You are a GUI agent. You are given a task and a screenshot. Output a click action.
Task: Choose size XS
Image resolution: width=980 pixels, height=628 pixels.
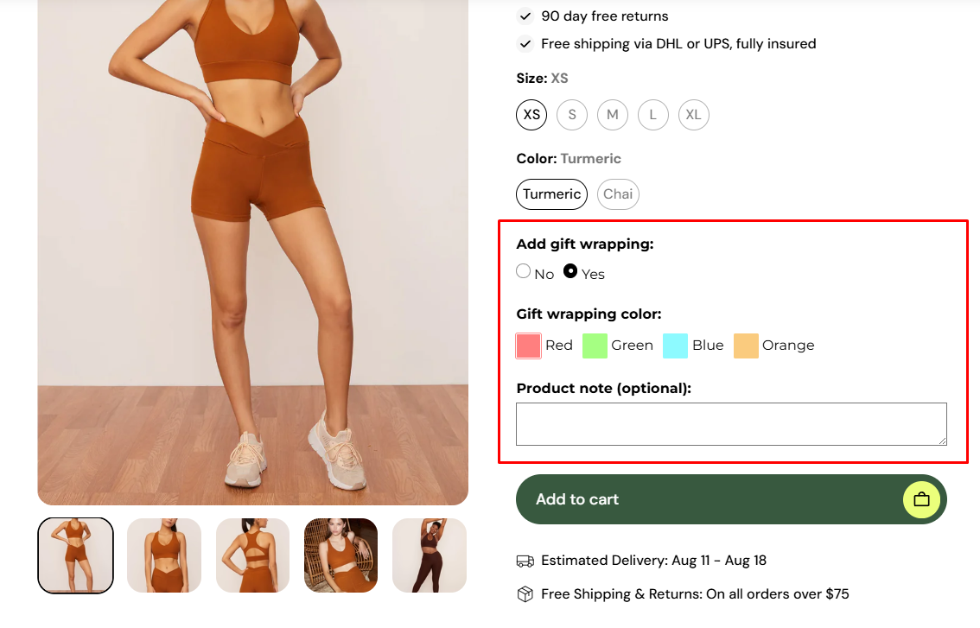531,115
